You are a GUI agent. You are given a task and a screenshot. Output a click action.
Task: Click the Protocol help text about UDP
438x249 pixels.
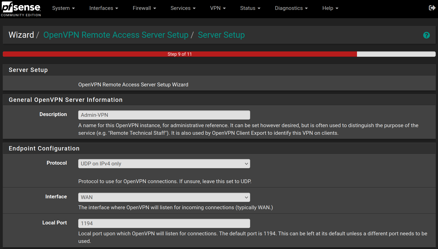pos(165,181)
